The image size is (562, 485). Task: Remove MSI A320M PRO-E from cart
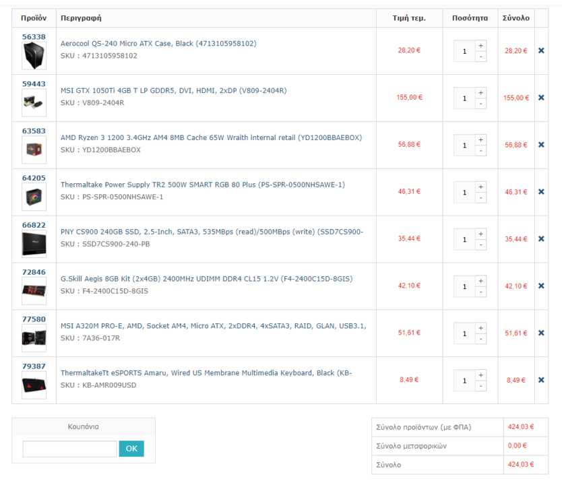coord(541,333)
